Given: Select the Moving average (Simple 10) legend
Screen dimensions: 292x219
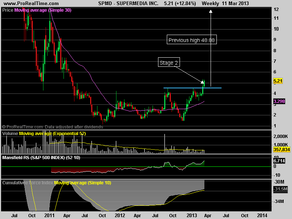Looking at the screenshot, I should [x=83, y=183].
